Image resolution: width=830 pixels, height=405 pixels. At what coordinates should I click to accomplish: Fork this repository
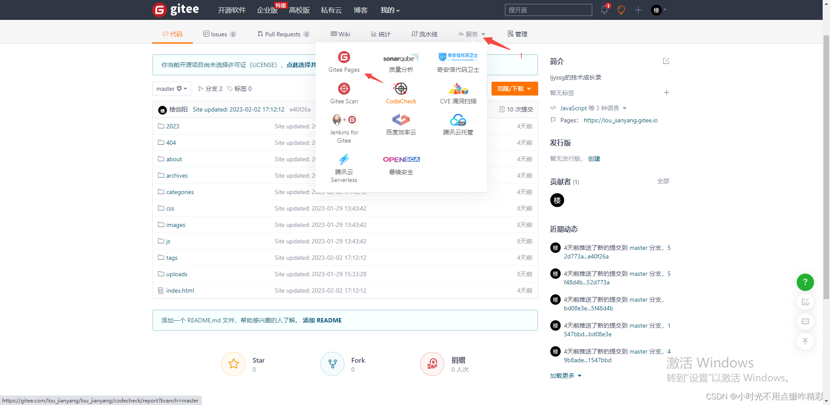pyautogui.click(x=332, y=364)
